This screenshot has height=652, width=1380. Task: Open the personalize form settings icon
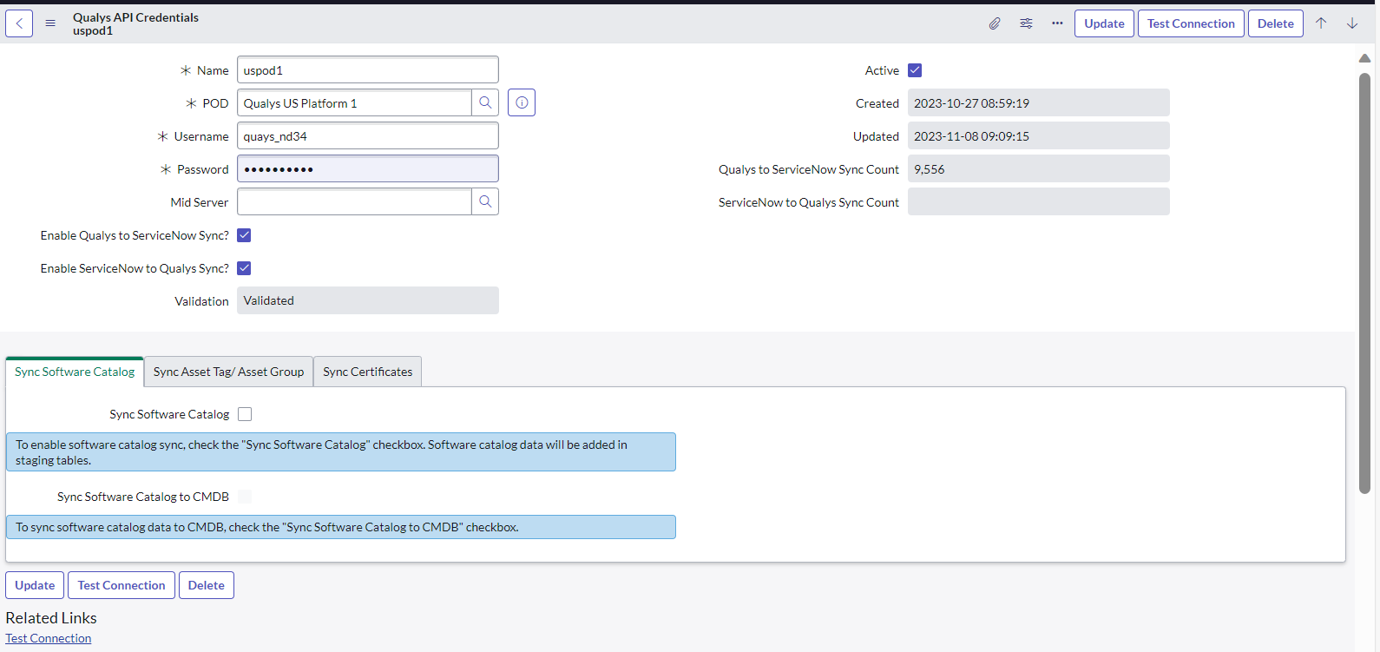click(x=1026, y=23)
